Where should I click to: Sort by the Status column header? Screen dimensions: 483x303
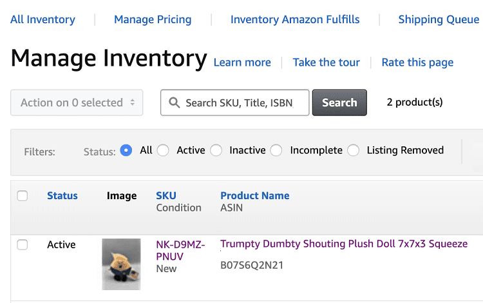62,196
